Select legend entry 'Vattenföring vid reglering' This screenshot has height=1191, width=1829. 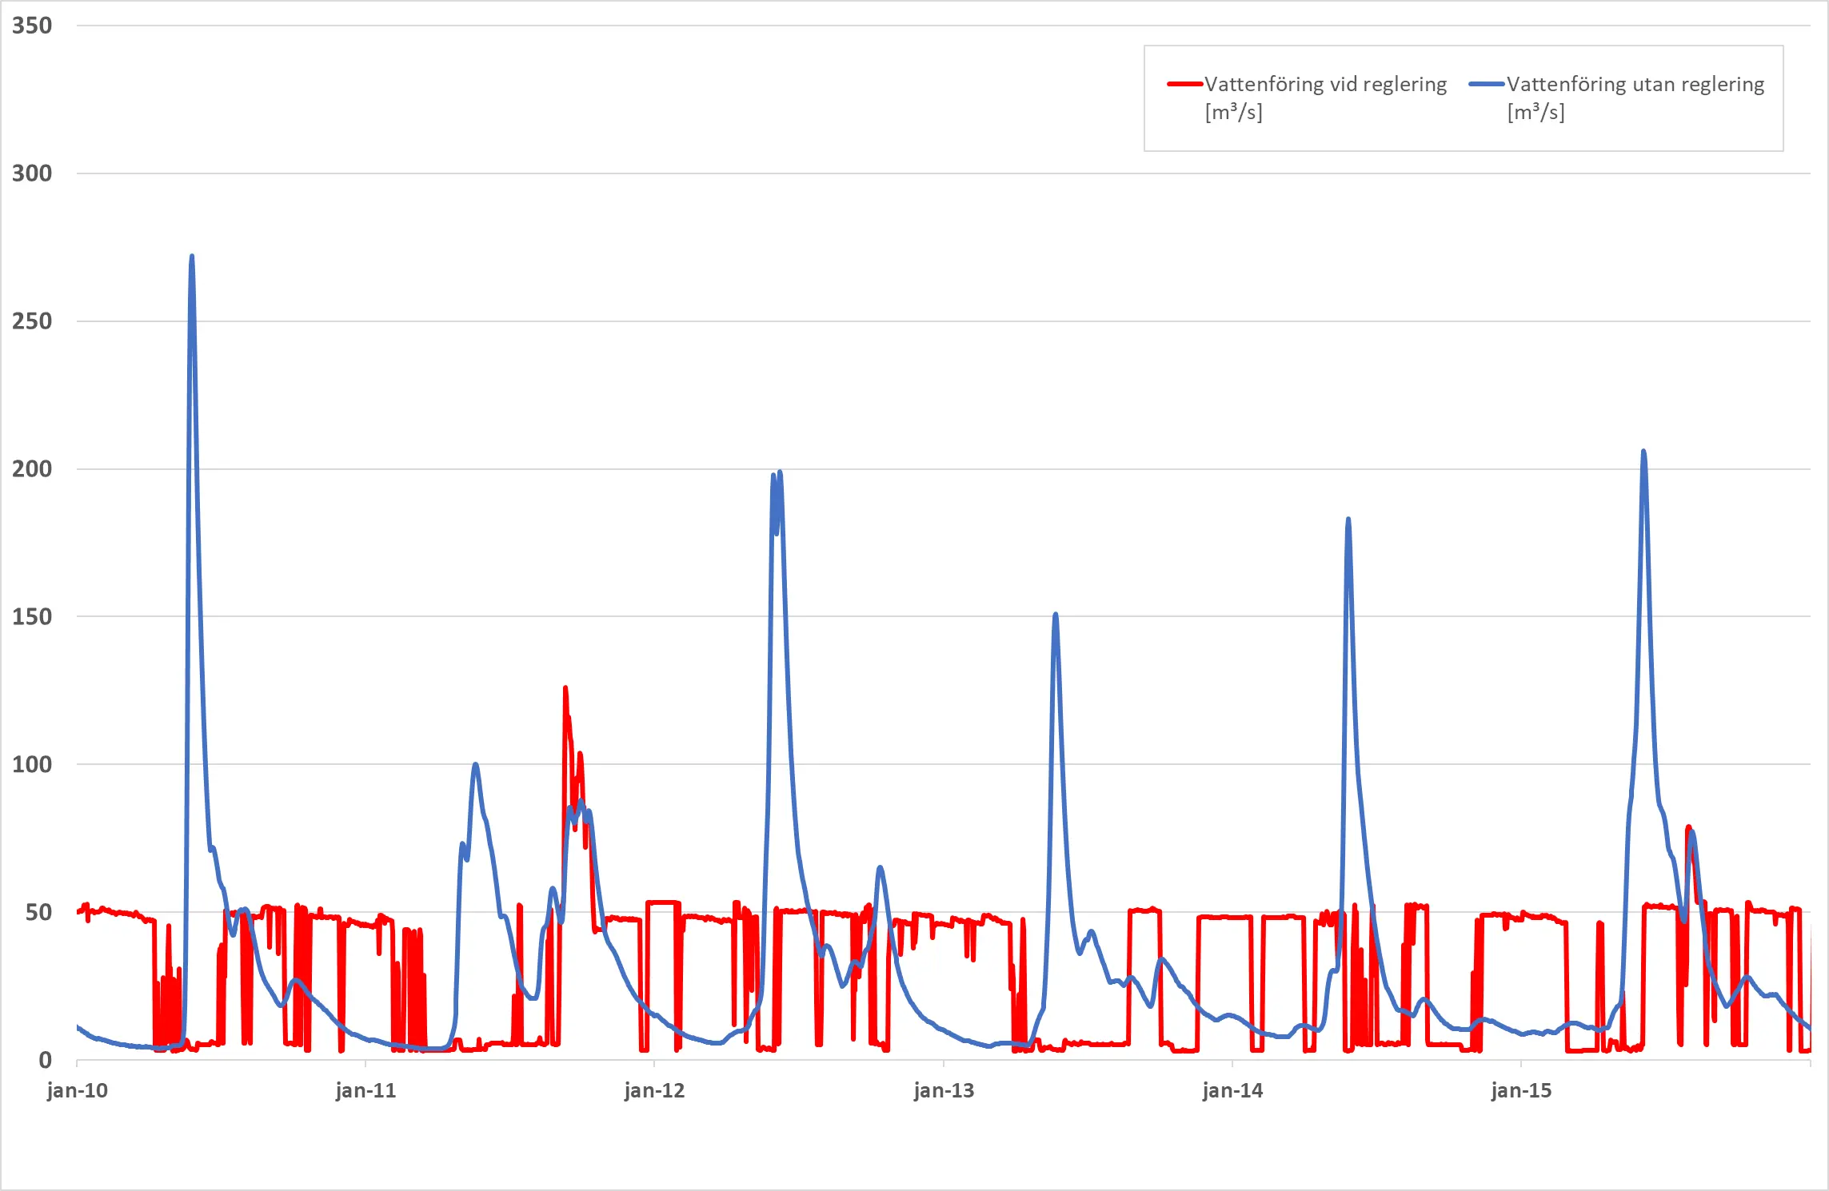tap(1325, 85)
